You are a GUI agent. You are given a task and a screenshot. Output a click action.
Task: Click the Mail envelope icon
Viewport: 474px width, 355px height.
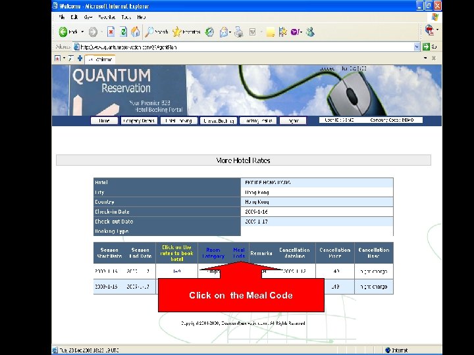coord(224,32)
